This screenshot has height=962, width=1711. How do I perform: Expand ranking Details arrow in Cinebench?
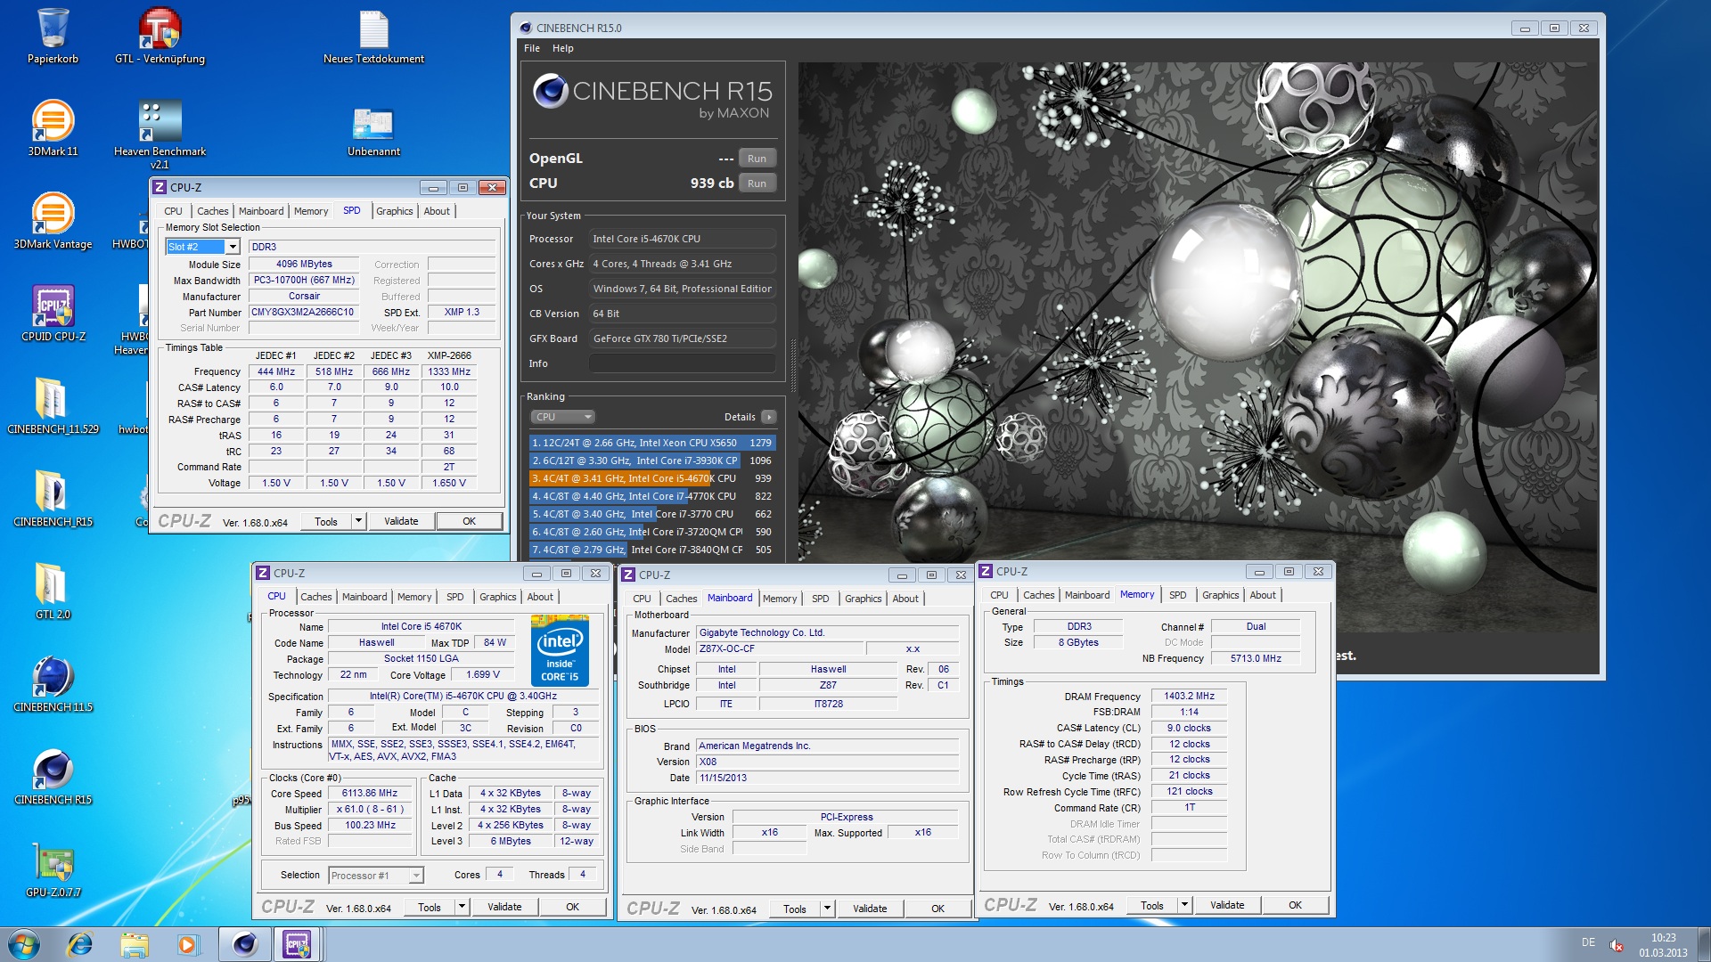[769, 417]
